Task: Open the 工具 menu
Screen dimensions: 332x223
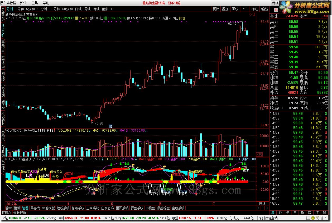Action: [x=35, y=3]
